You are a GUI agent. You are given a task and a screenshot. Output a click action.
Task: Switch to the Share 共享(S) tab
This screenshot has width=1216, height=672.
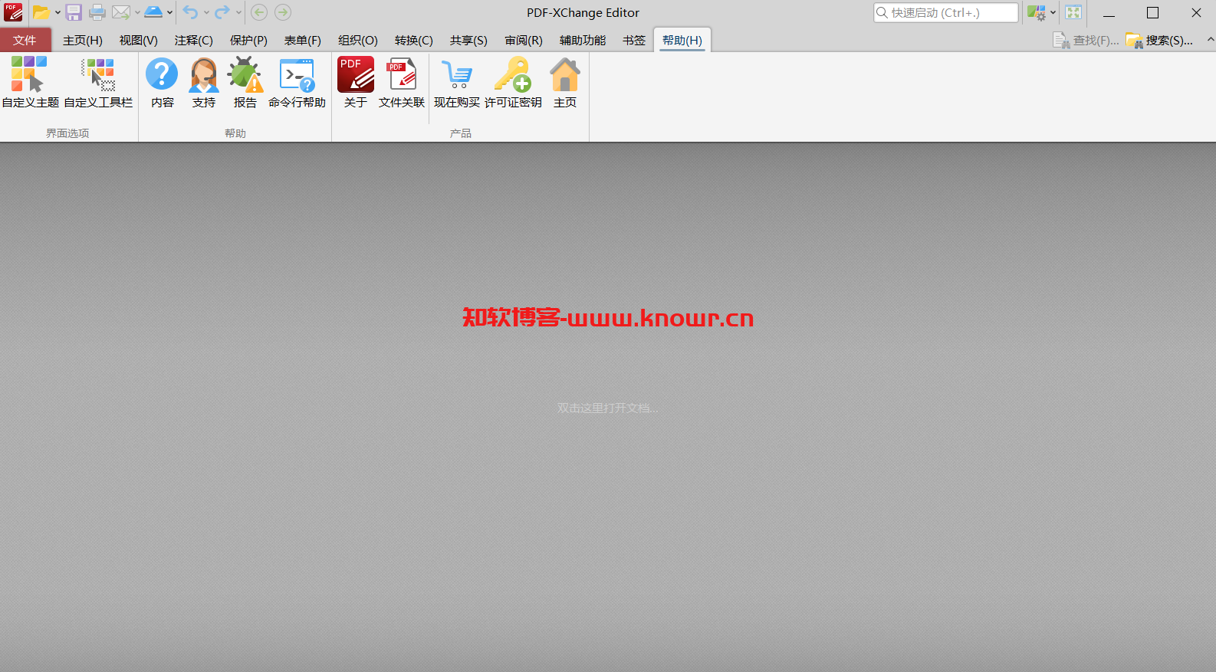point(468,40)
